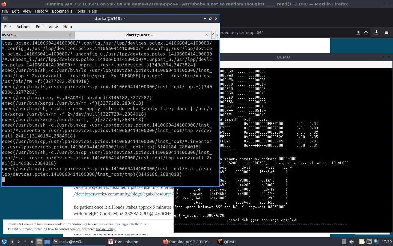The width and height of the screenshot is (393, 246).
Task: Switch to first terminal tab @VM3
Action: (38, 35)
